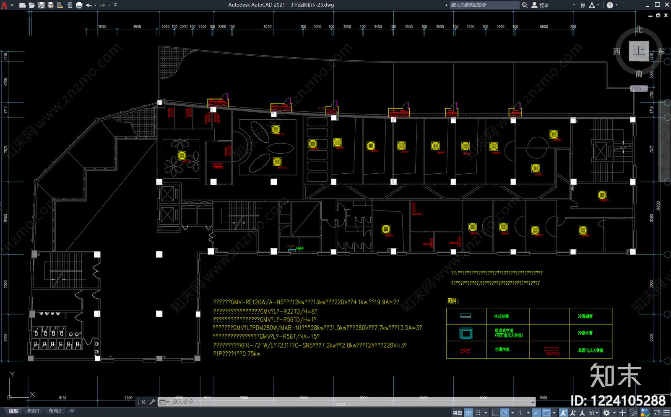Click the keyword search input field
The height and width of the screenshot is (417, 671).
[484, 5]
